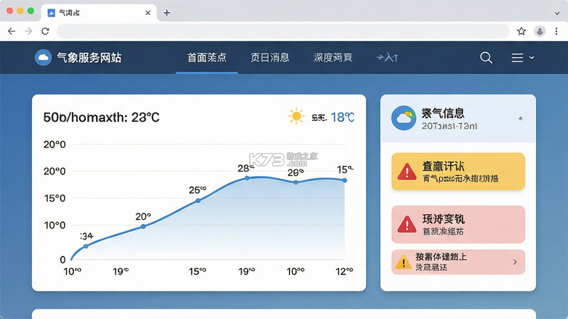Screen dimensions: 568x319
Task: Open the hamburger menu icon in header
Action: click(x=518, y=58)
